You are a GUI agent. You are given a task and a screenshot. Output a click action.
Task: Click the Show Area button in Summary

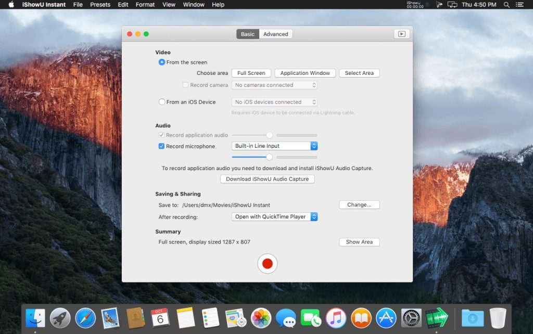pyautogui.click(x=359, y=242)
